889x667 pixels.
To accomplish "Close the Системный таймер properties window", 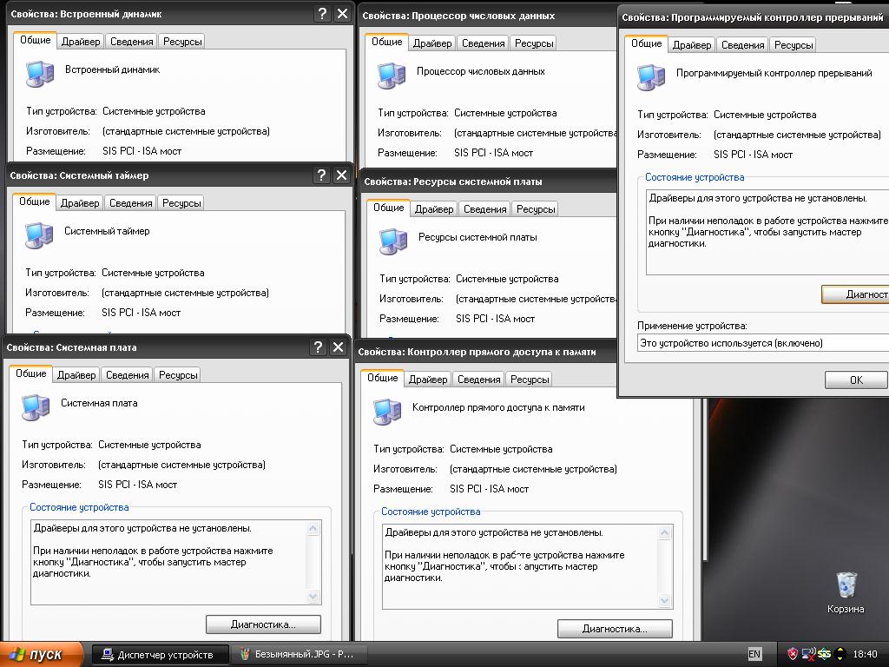I will (x=341, y=175).
